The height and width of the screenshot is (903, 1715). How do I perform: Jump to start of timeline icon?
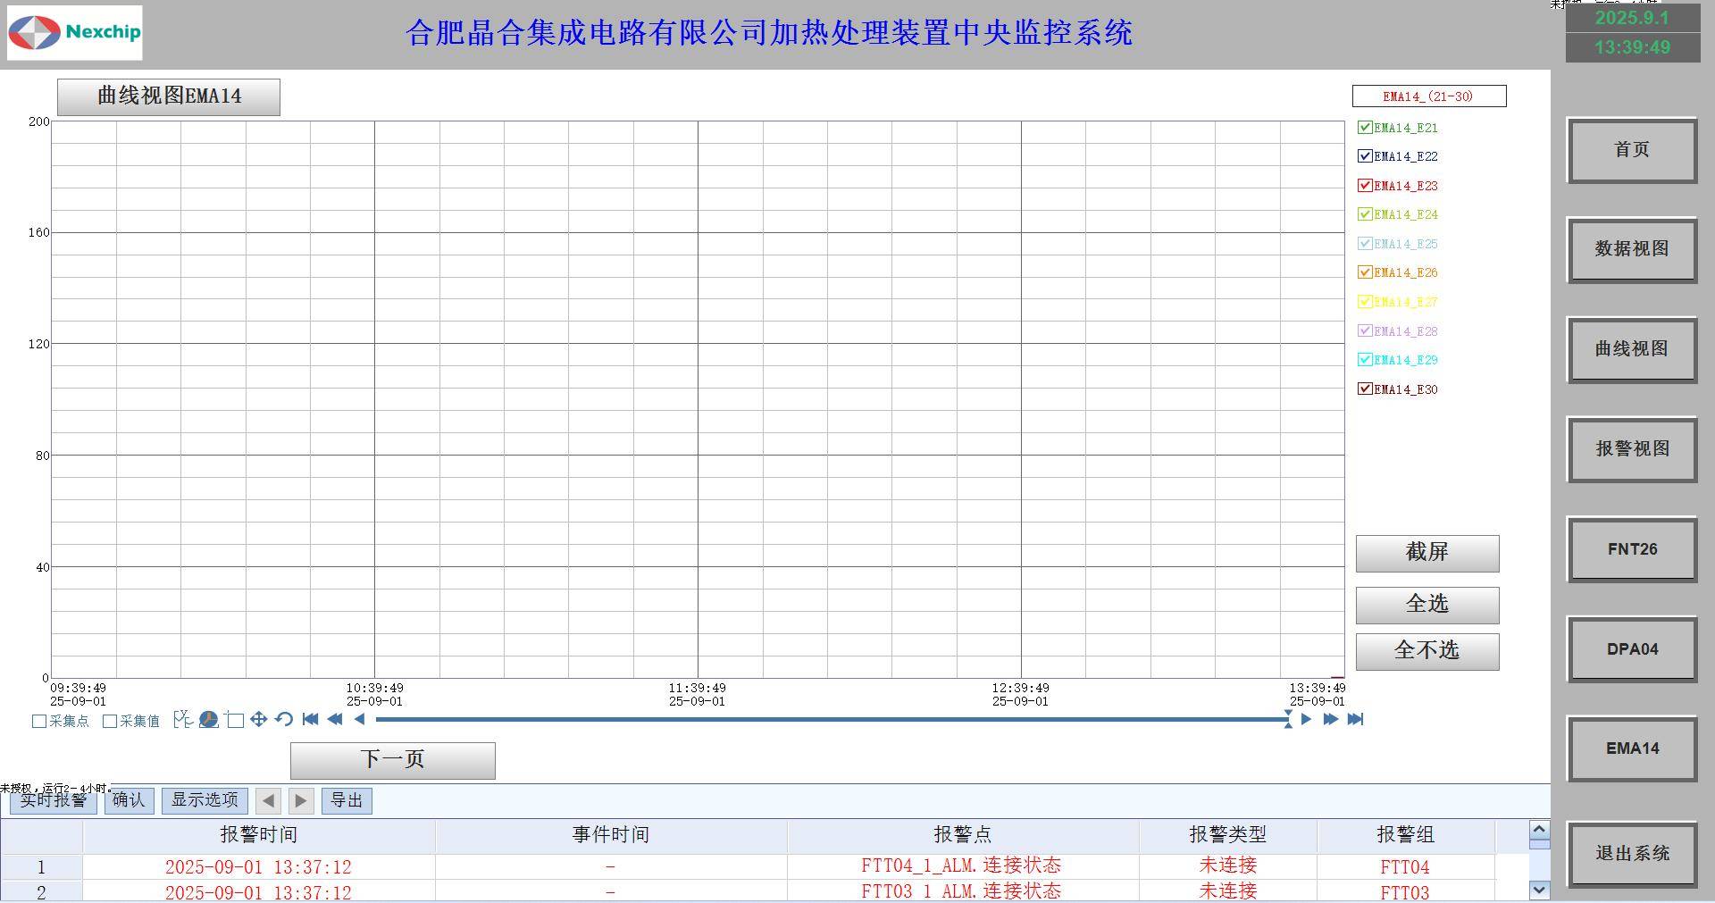point(310,719)
